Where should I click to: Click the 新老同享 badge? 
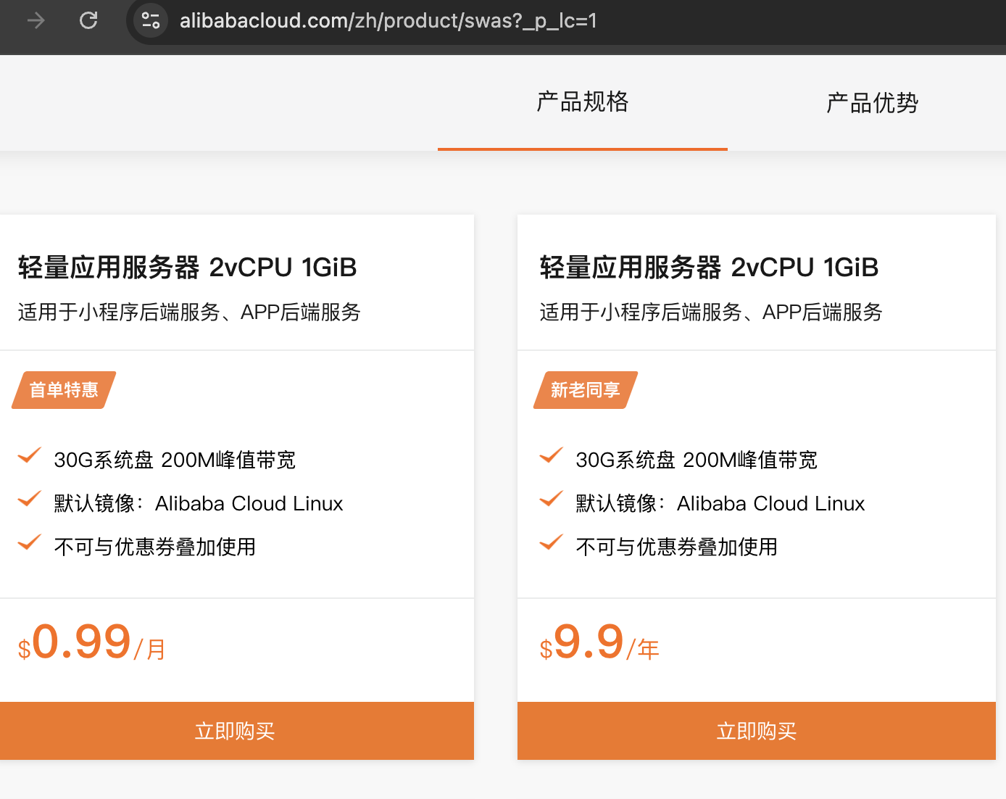586,390
